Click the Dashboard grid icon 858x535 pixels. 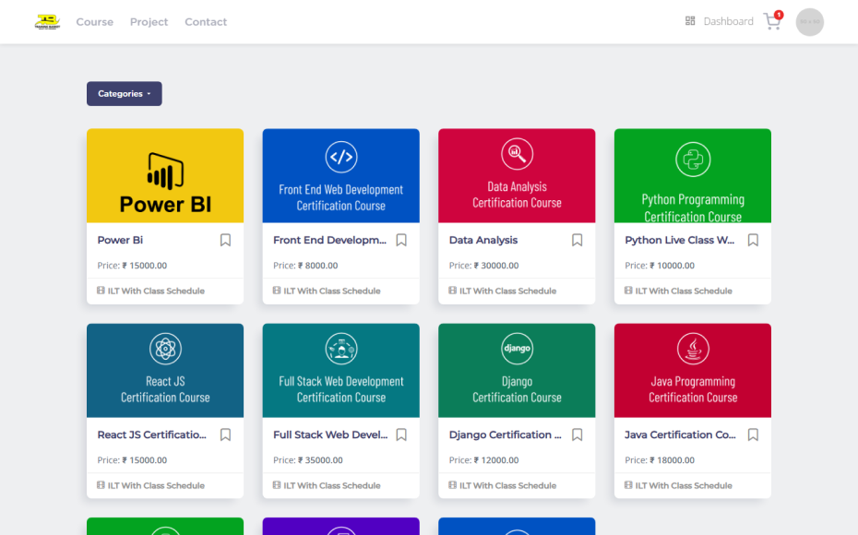tap(690, 21)
